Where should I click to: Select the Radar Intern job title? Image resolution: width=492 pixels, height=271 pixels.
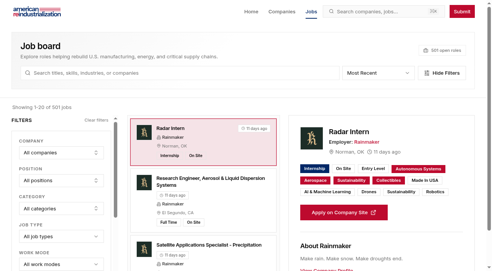pyautogui.click(x=170, y=128)
